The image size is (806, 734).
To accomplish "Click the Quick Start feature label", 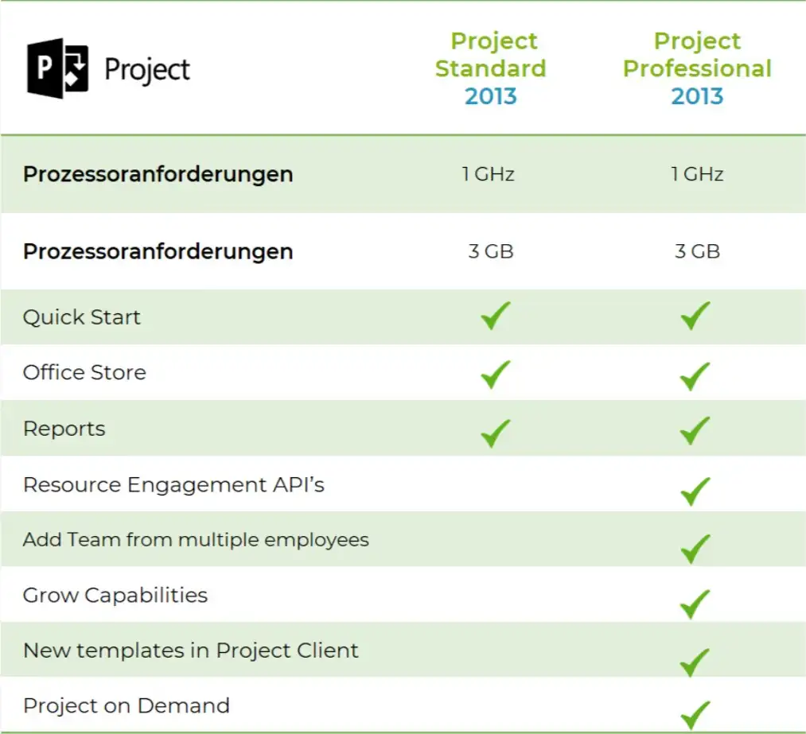I will click(x=81, y=317).
